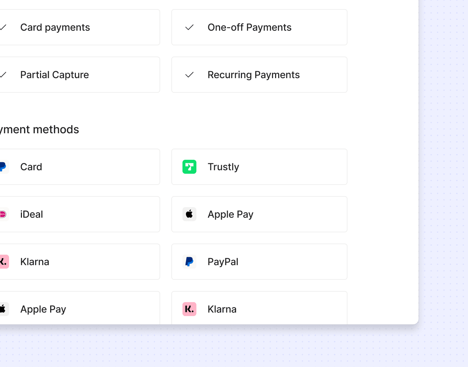Open the iDeal payment method

click(x=80, y=214)
